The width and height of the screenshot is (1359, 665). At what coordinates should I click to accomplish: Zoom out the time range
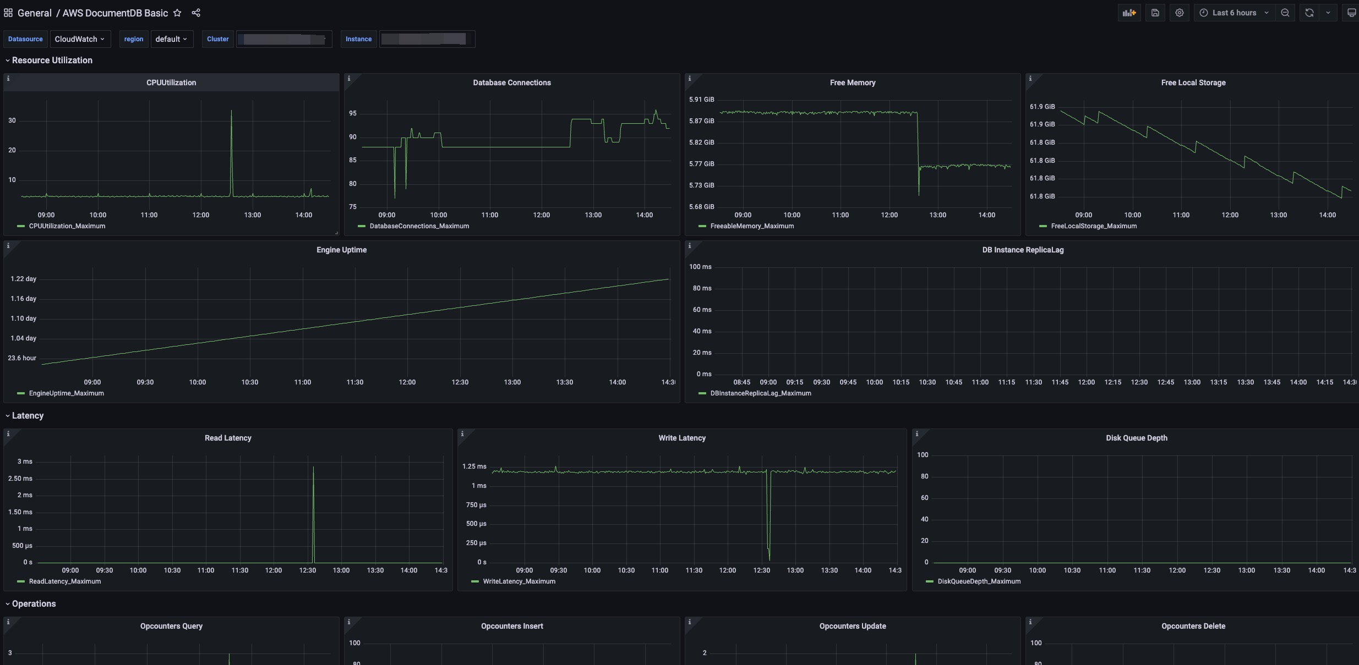click(x=1285, y=13)
